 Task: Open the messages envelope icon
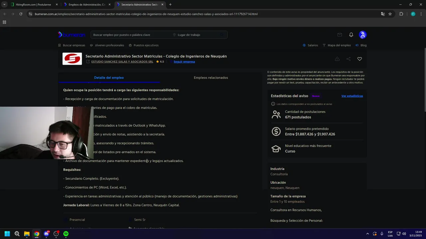point(339,35)
